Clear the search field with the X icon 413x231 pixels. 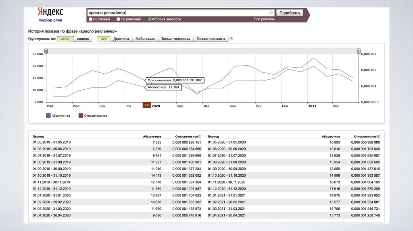[x=271, y=12]
